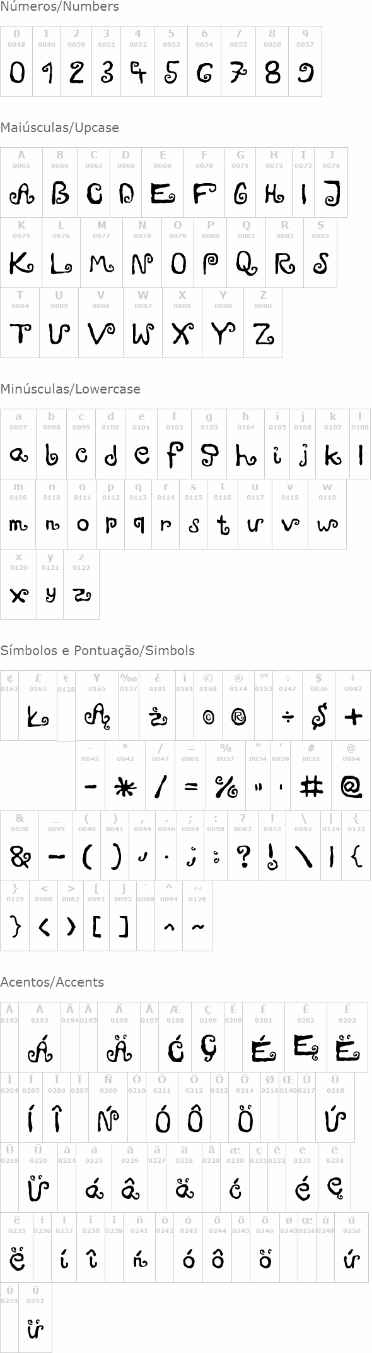Select the dollar sign glyph cell

tap(318, 706)
